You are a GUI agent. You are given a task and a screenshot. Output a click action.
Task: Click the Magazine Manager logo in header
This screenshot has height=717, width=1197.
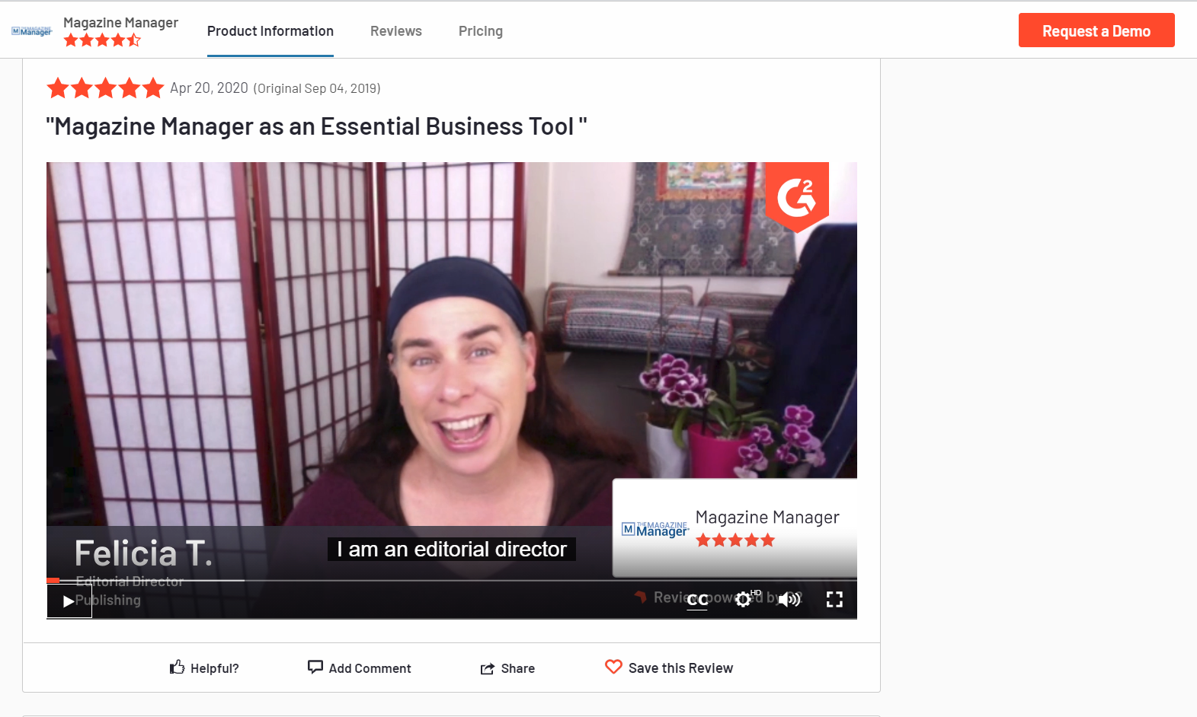click(32, 31)
